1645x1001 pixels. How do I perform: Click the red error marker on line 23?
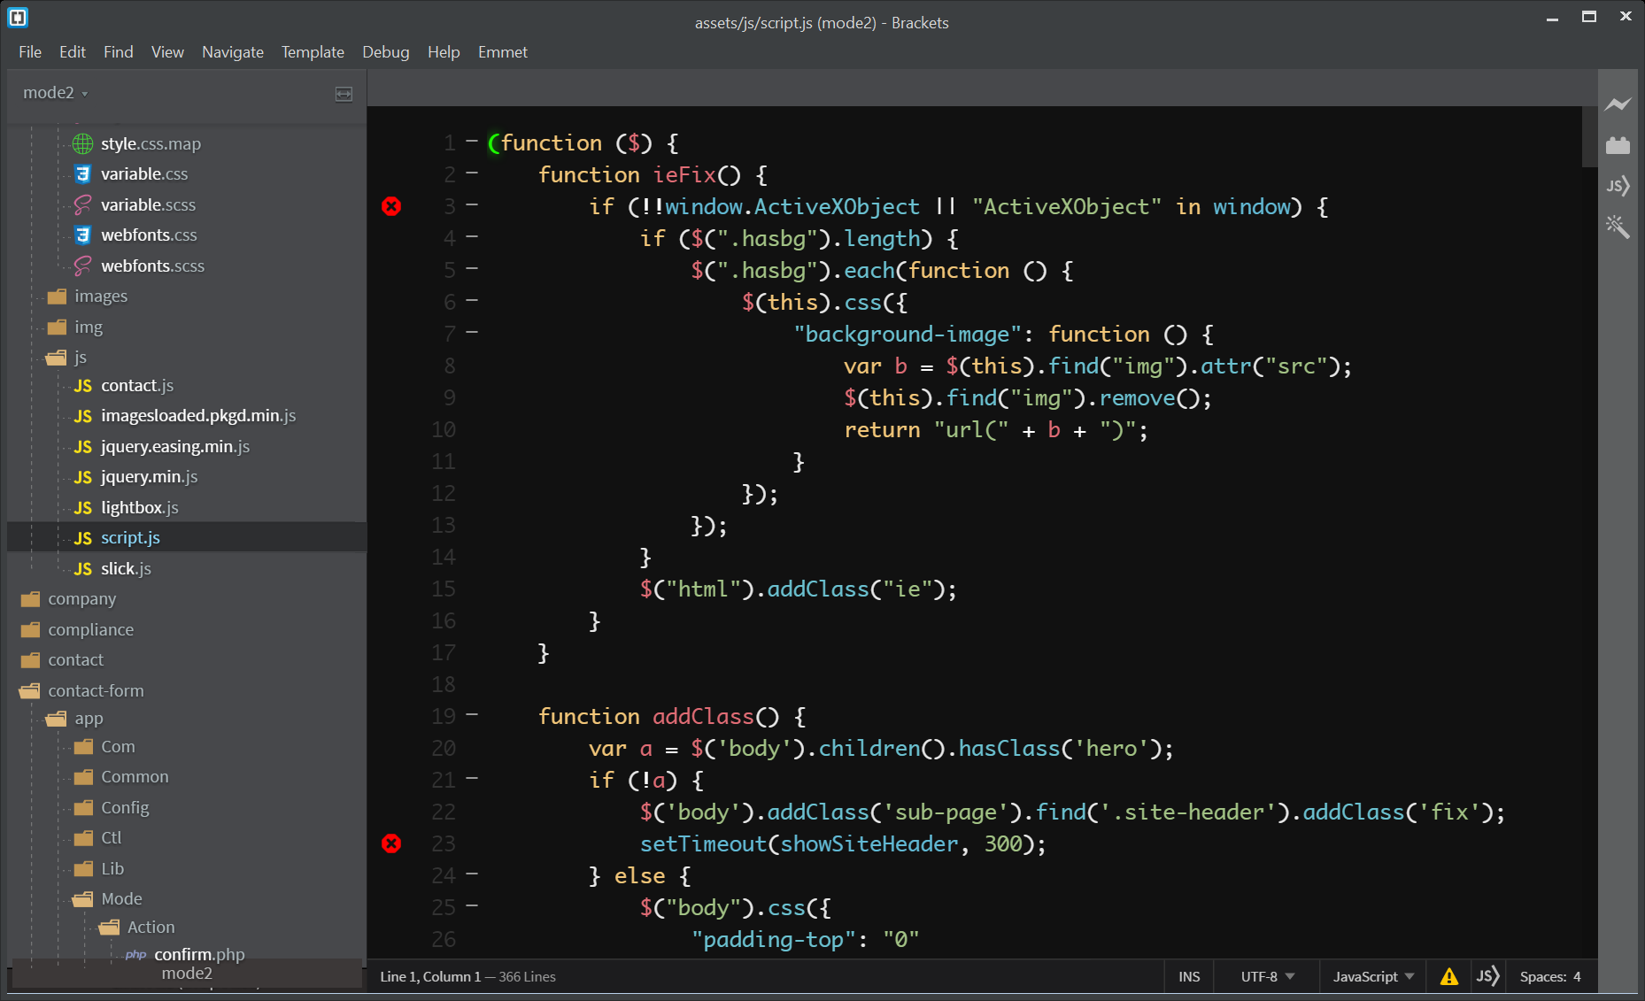pos(391,843)
